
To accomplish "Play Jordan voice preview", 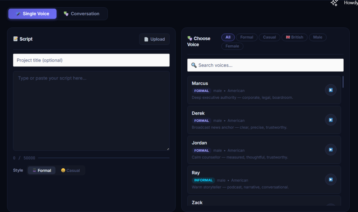I will [x=331, y=150].
